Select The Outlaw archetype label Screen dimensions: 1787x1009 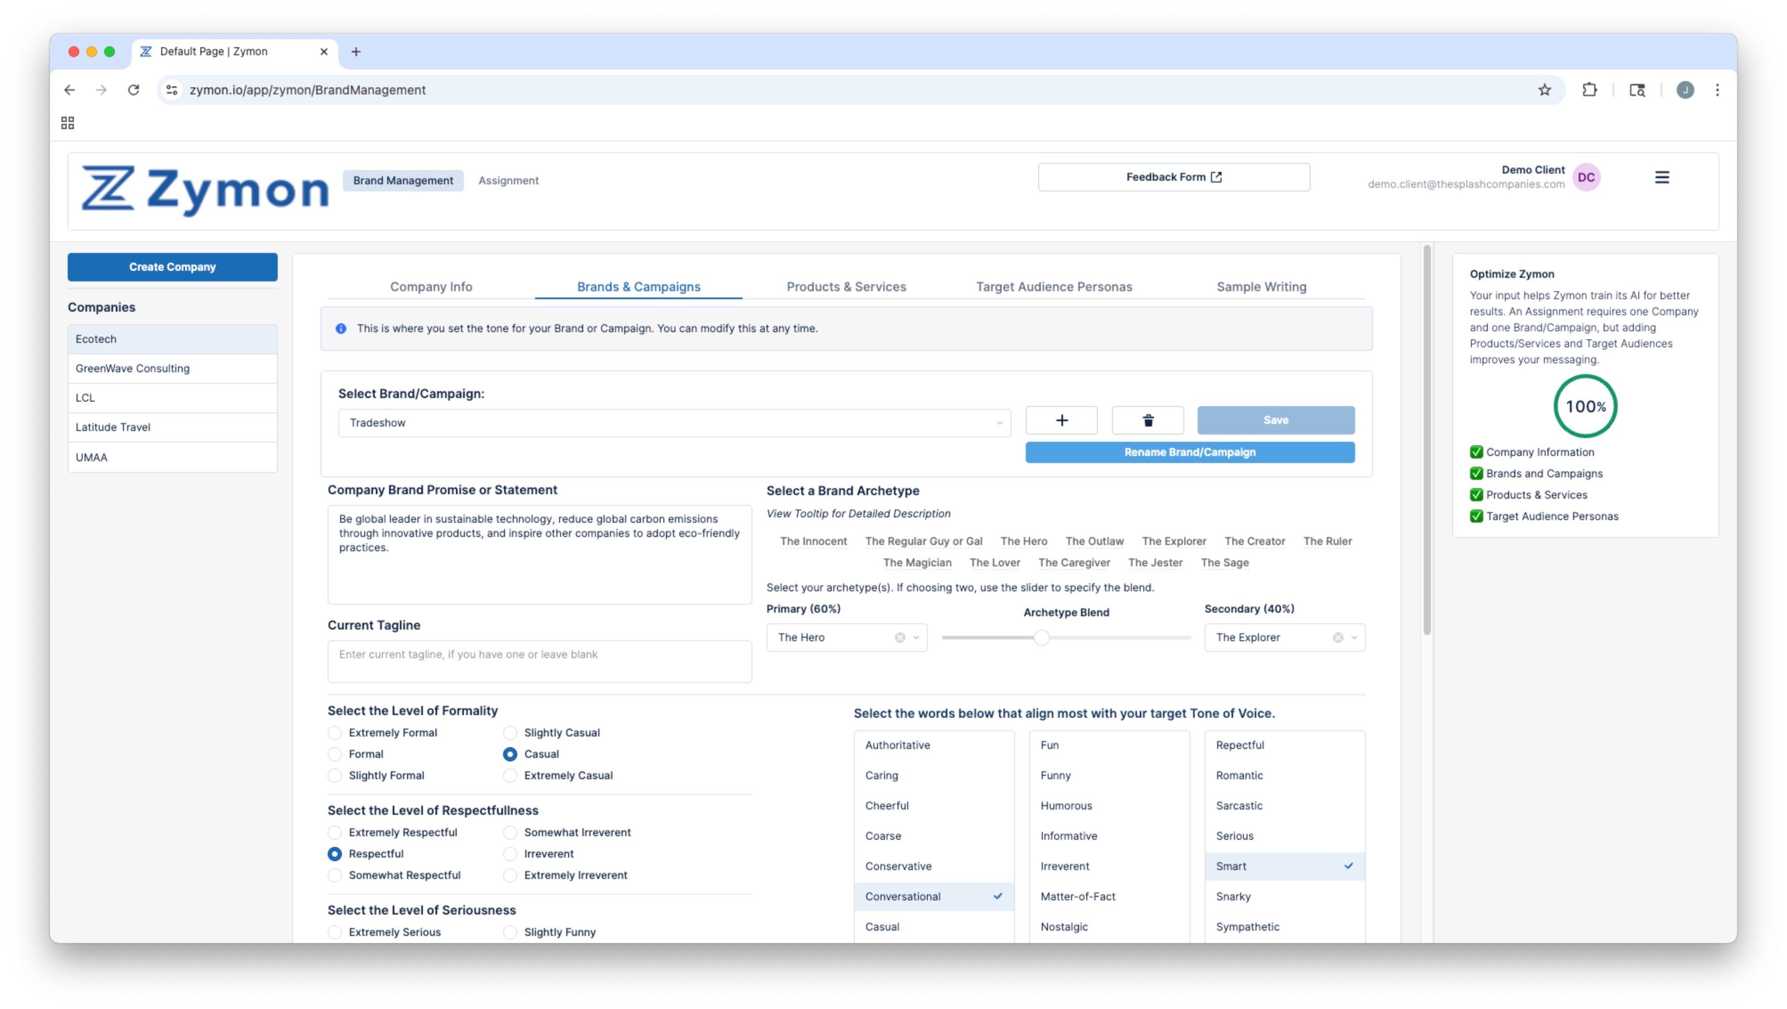[x=1094, y=541]
